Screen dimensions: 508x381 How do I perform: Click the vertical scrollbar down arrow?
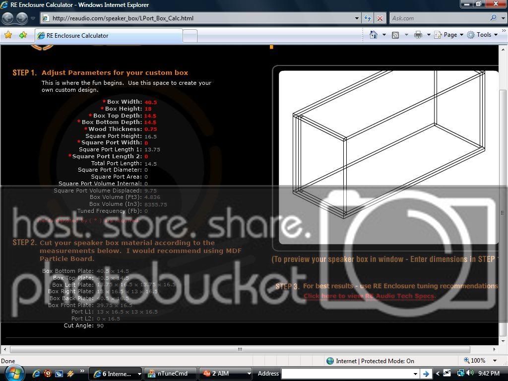[503, 341]
